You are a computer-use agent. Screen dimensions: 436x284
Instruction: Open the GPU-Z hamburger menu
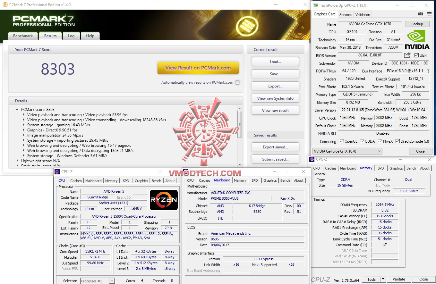pos(429,14)
